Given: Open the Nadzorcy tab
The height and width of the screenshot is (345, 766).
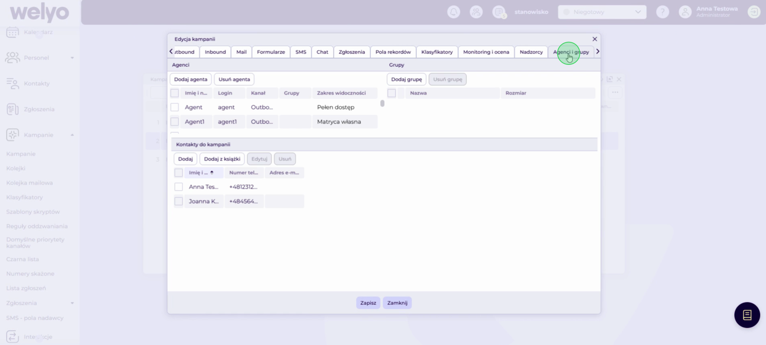Looking at the screenshot, I should click(x=531, y=52).
